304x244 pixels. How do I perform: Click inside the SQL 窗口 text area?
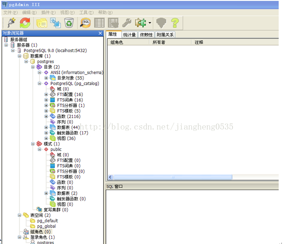click(192, 217)
